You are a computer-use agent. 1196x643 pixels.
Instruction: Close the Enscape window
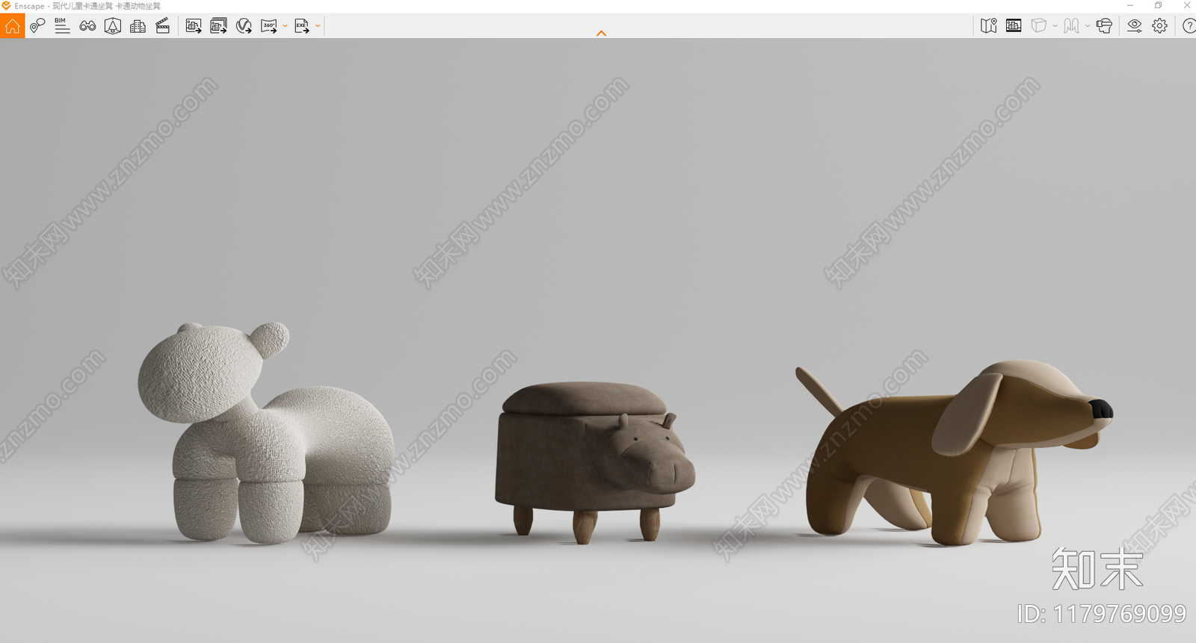1187,5
